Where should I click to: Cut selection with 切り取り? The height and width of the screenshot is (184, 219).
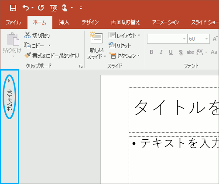37,35
